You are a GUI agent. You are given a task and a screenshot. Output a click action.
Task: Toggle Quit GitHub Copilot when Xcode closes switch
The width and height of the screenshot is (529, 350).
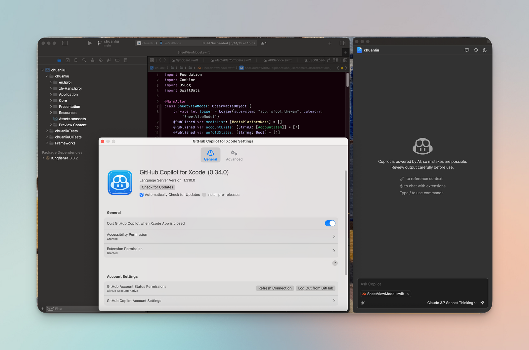click(x=330, y=223)
